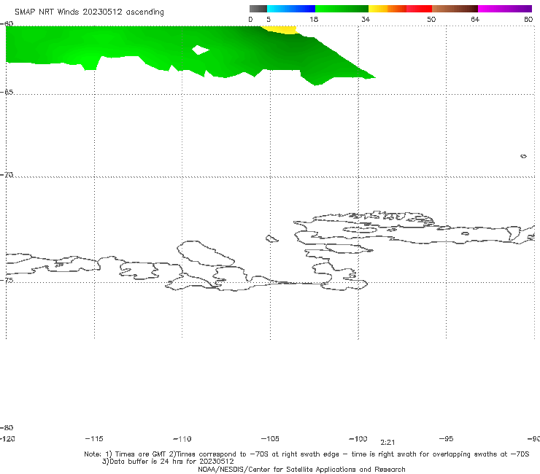Click the small island outline near -90 longitude
The image size is (540, 474).
click(523, 156)
